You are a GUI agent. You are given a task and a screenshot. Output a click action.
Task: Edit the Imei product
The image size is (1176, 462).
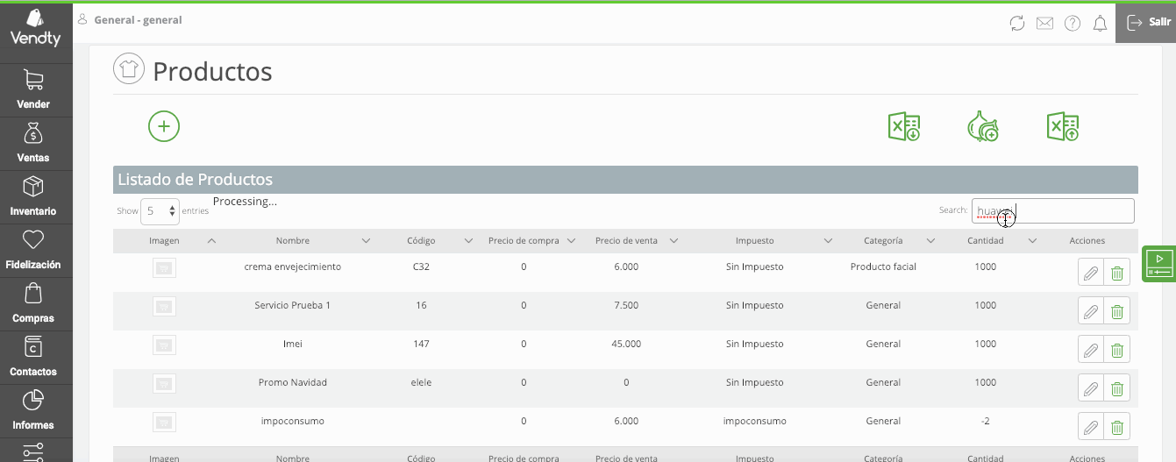point(1090,350)
